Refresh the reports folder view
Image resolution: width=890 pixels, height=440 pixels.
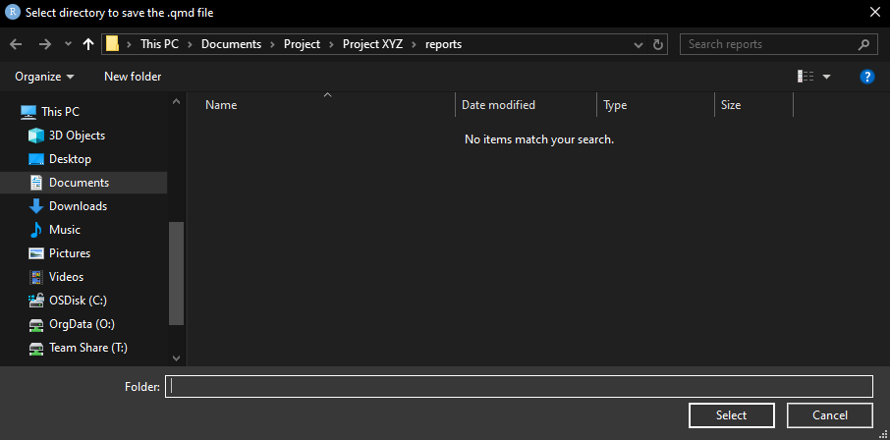[x=659, y=44]
